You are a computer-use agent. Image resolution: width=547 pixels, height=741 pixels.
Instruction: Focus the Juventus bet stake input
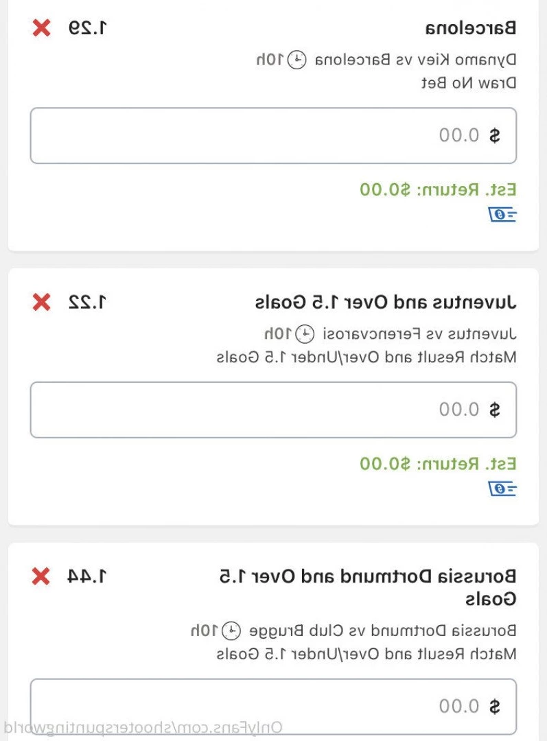pos(273,410)
